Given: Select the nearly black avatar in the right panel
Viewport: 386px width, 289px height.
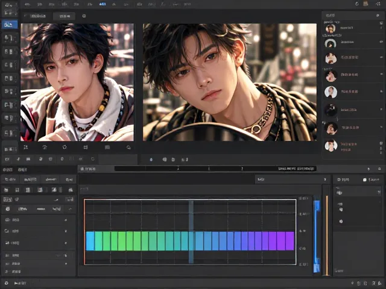Looking at the screenshot, I should pos(331,110).
